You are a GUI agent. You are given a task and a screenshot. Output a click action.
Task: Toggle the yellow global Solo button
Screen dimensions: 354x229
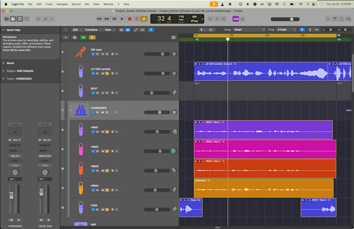[x=92, y=37]
